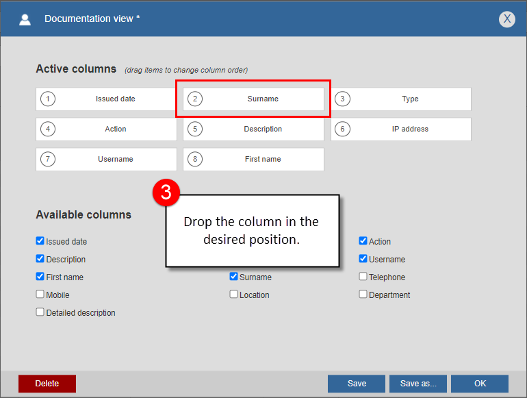Select the Username active column tile
This screenshot has height=398, width=527.
tap(106, 159)
